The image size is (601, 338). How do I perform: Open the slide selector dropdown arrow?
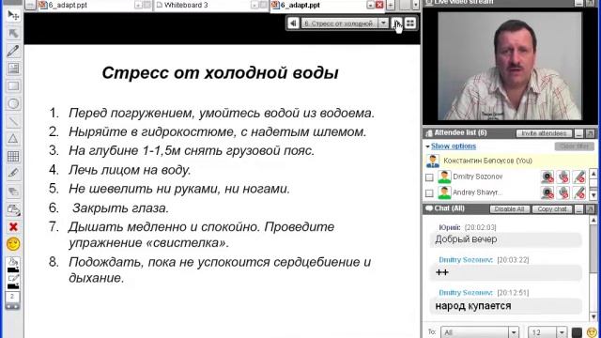(x=383, y=23)
